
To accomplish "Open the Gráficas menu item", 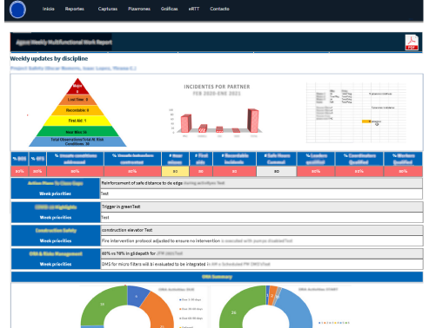I will click(x=170, y=9).
